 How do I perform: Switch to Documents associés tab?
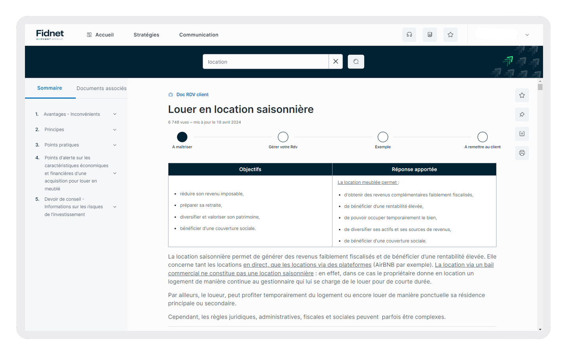point(101,88)
